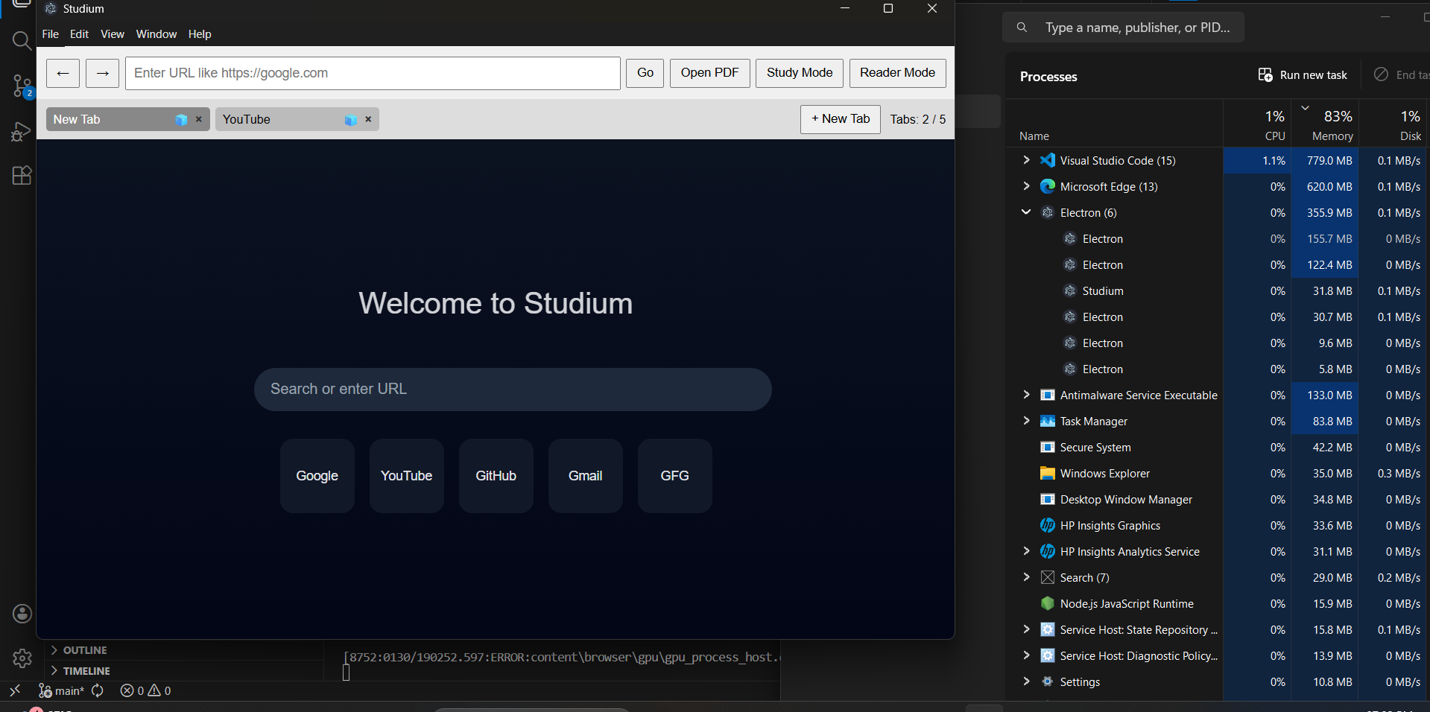This screenshot has width=1430, height=712.
Task: Open Run and Debug icon in VS Code
Action: pyautogui.click(x=21, y=132)
